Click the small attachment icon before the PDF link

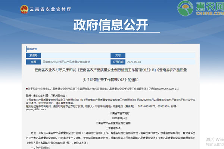[27, 89]
